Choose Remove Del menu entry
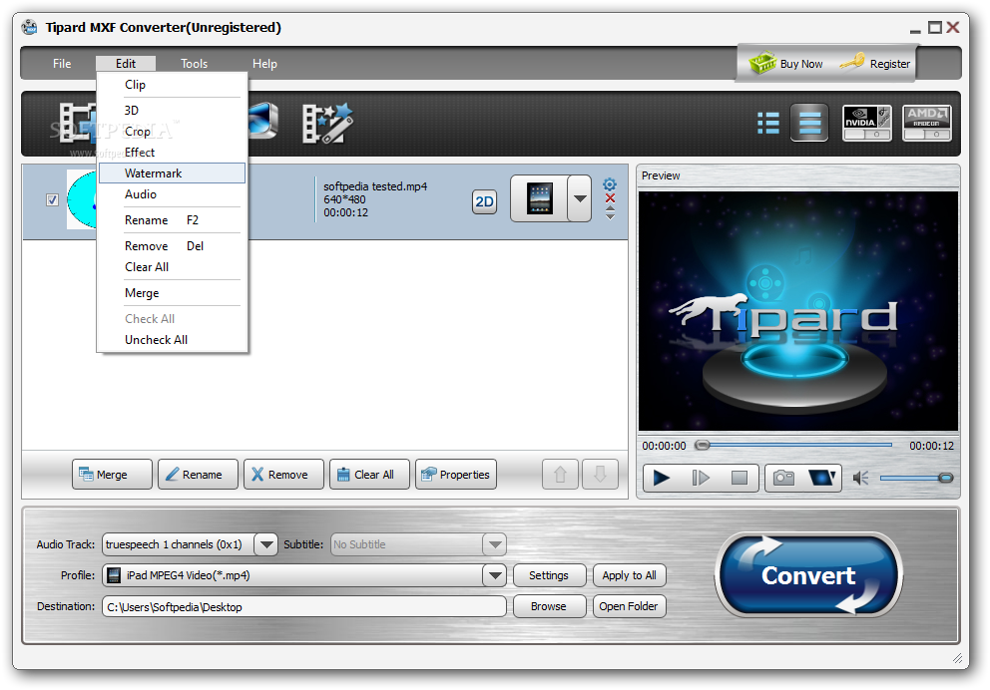The height and width of the screenshot is (690, 990). (x=172, y=246)
